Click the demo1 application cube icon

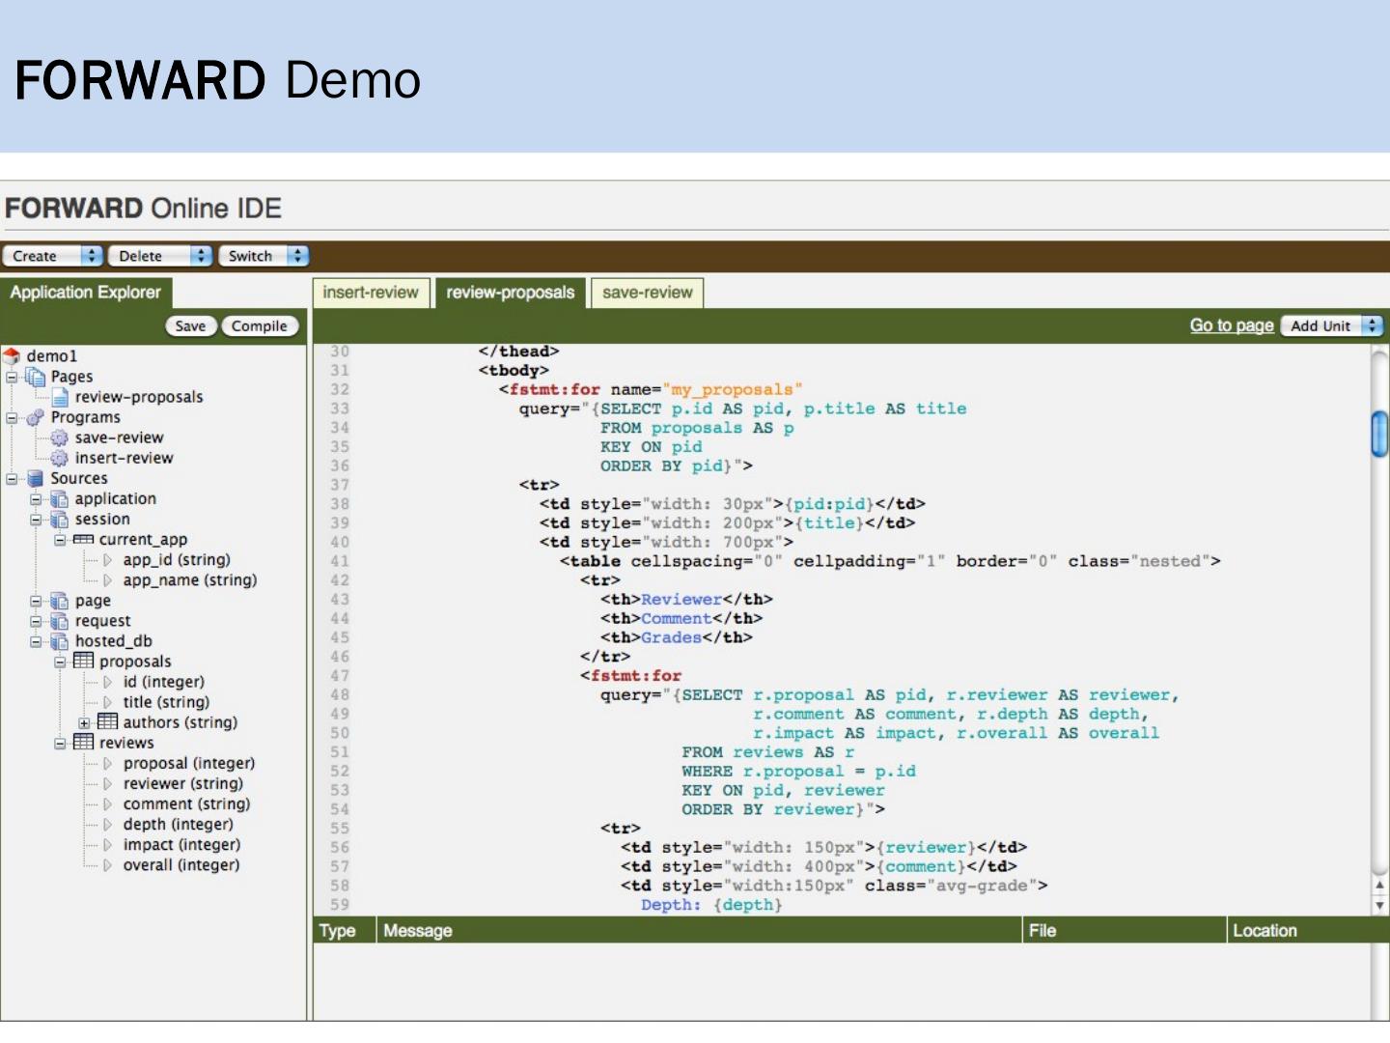point(13,356)
